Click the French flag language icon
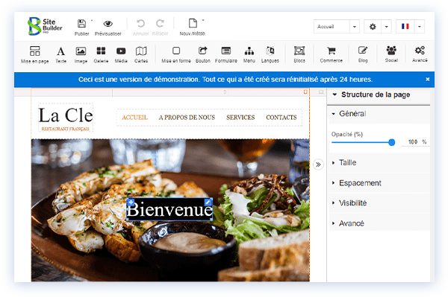Viewport: 448px width, 297px height. coord(405,27)
